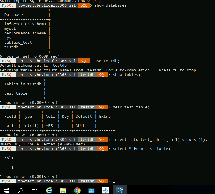Screen dimensions: 215x194
Task: Click the 'show tables;' command text
Action: [126, 75]
